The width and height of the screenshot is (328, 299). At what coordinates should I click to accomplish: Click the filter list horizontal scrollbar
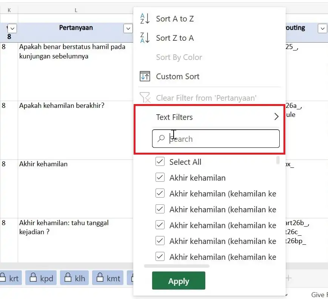click(177, 266)
